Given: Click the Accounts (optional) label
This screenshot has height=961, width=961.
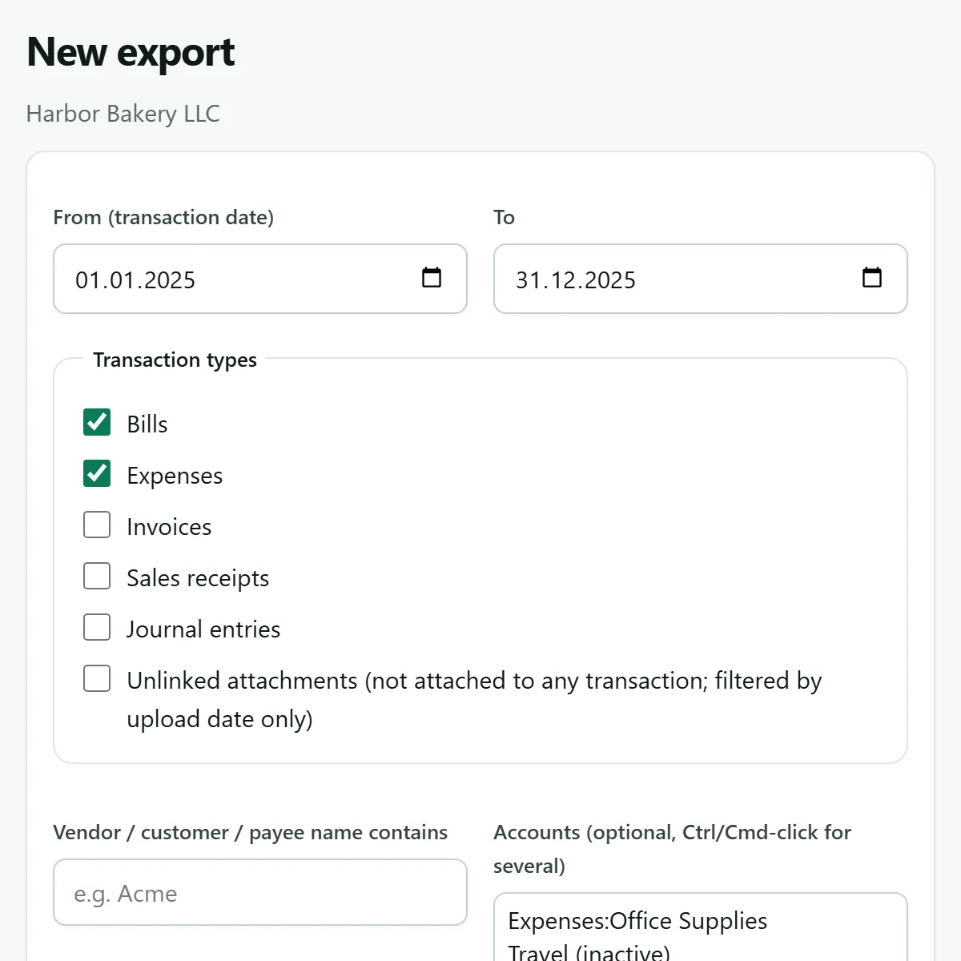Looking at the screenshot, I should tap(672, 849).
